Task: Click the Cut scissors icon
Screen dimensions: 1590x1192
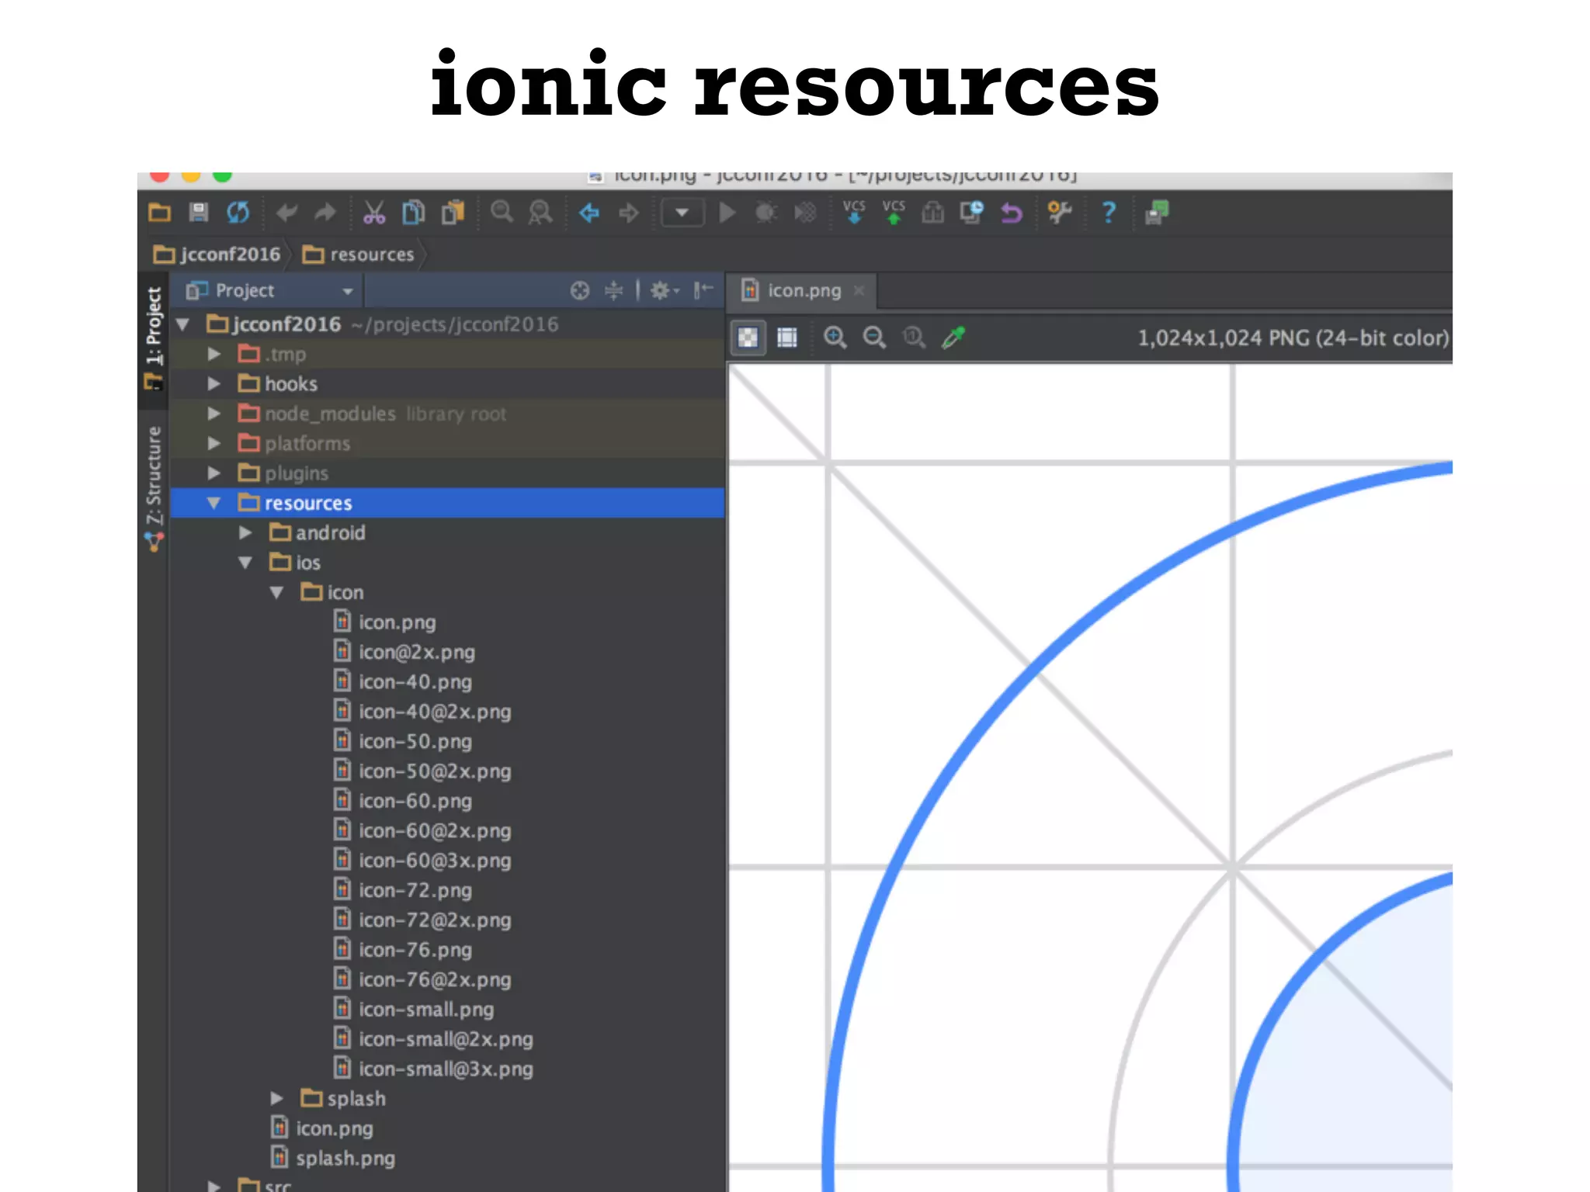Action: tap(374, 212)
